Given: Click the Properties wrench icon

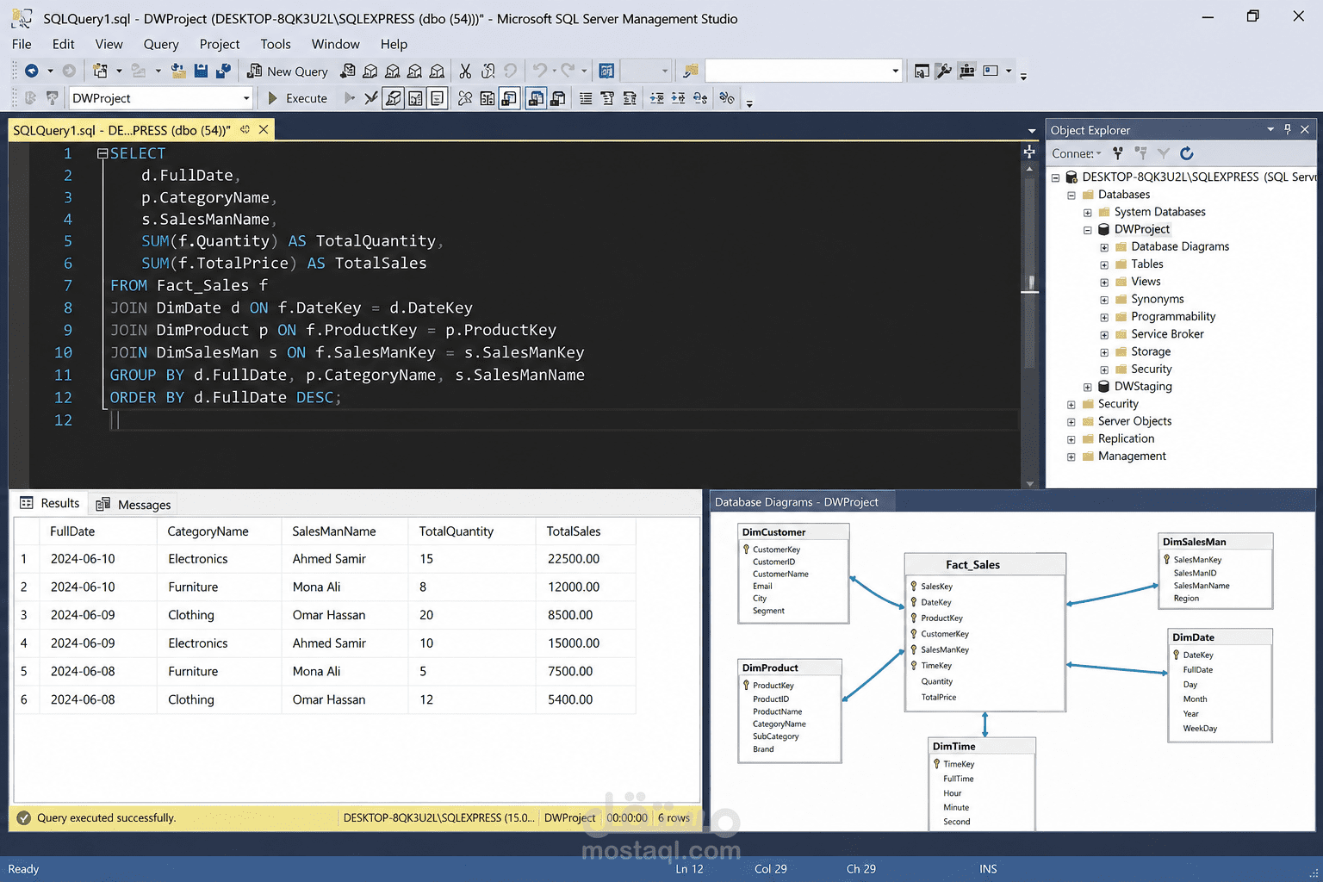Looking at the screenshot, I should pyautogui.click(x=944, y=71).
